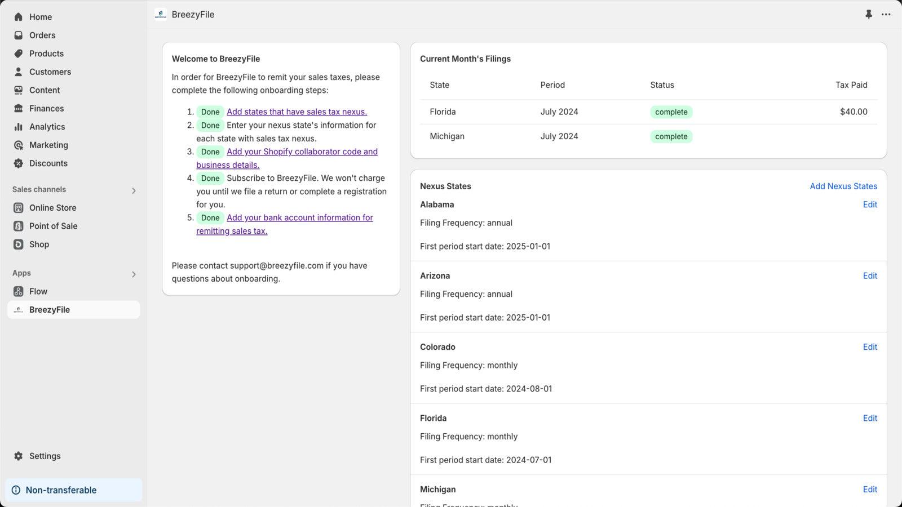The width and height of the screenshot is (902, 507).
Task: Select the Marketing icon
Action: [x=17, y=145]
